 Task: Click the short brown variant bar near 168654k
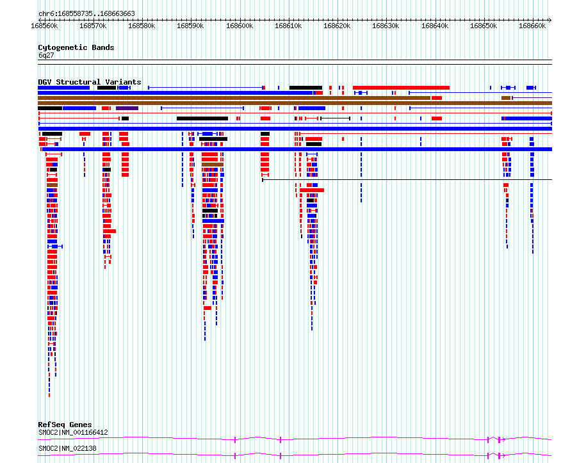506,98
